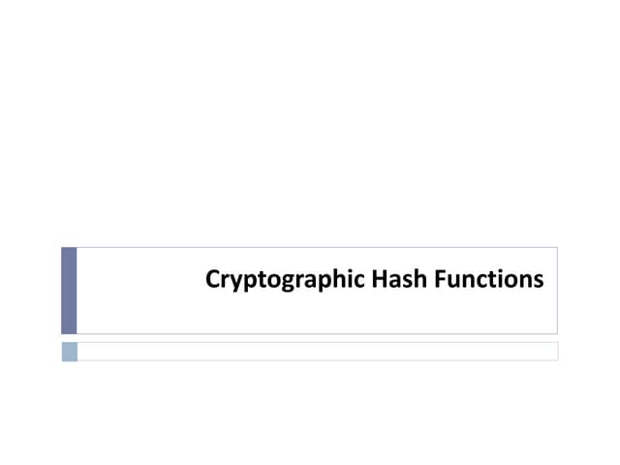Click the blank white area above the title box
The width and height of the screenshot is (620, 465).
[x=310, y=126]
